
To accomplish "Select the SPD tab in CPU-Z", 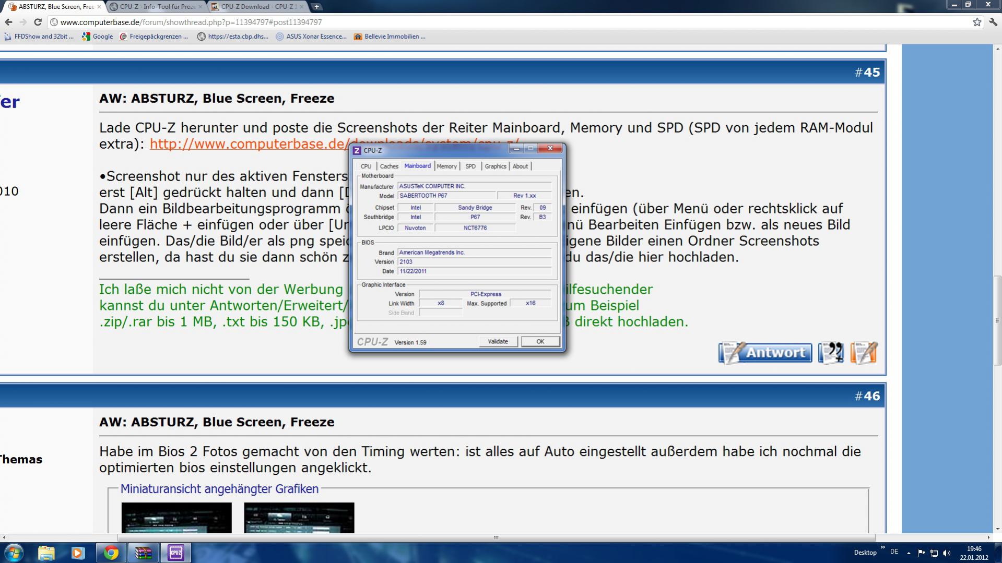I will (470, 166).
